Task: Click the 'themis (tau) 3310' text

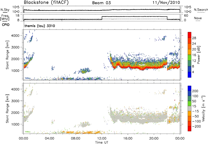Action: click(x=40, y=26)
